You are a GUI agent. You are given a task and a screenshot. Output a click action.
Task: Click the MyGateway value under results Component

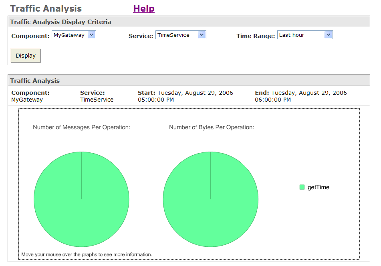coord(27,100)
